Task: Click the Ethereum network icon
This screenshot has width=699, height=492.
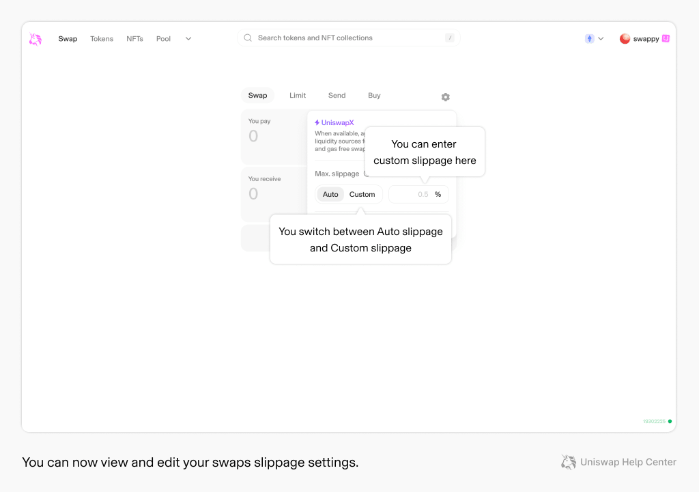Action: click(x=589, y=38)
